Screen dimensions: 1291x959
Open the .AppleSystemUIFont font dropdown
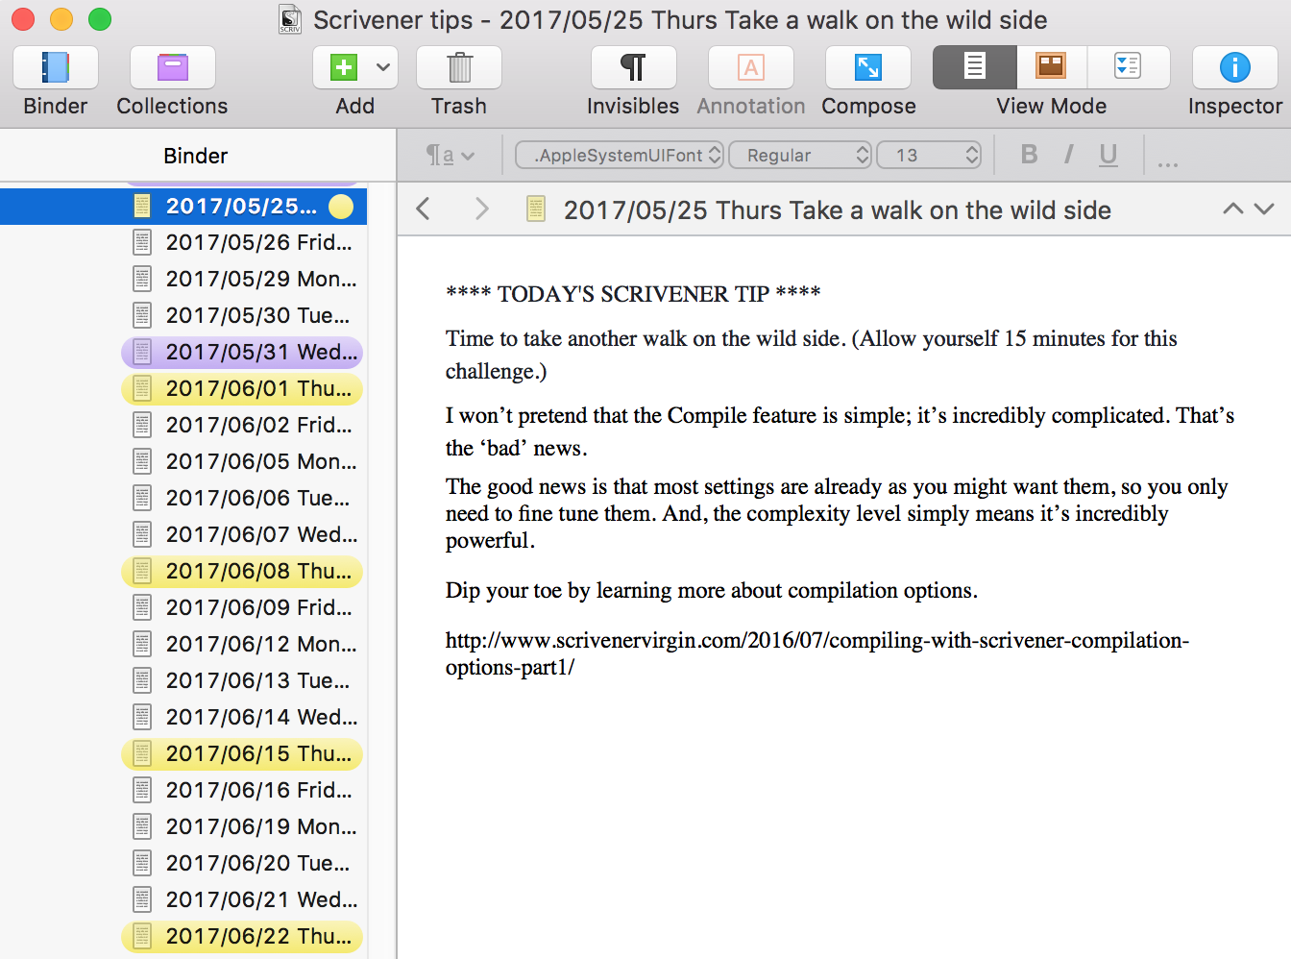(x=620, y=155)
